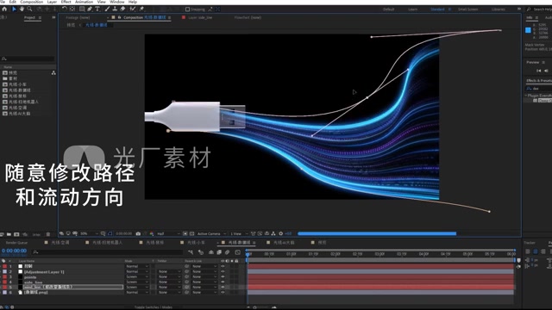552x310 pixels.
Task: Open the viewer magnification 50% dropdown
Action: click(x=89, y=233)
